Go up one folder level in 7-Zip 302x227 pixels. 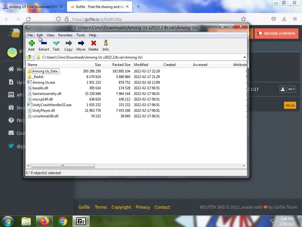(x=29, y=57)
